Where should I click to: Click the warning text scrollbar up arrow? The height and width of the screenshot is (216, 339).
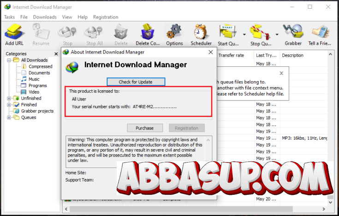(208, 140)
